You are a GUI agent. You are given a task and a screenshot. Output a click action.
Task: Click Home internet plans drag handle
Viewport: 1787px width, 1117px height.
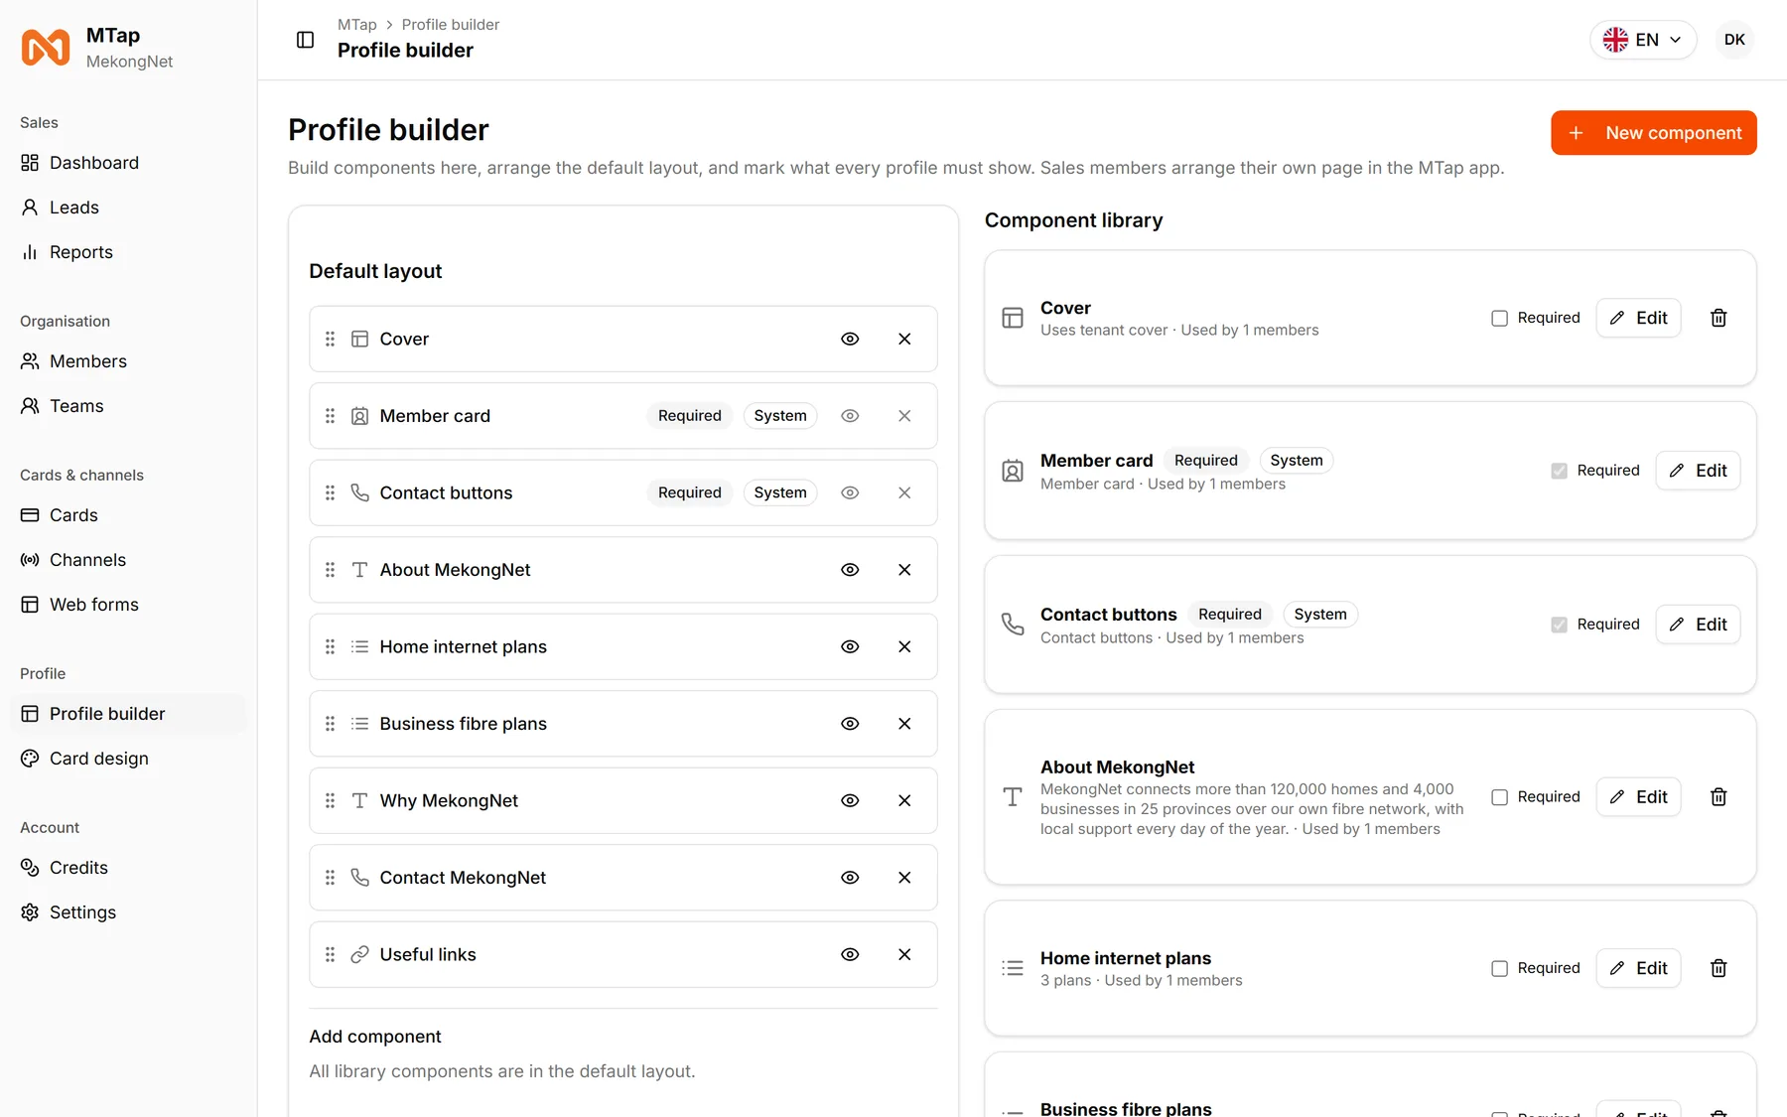coord(330,646)
